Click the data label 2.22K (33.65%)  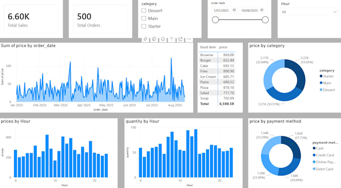pyautogui.click(x=306, y=60)
